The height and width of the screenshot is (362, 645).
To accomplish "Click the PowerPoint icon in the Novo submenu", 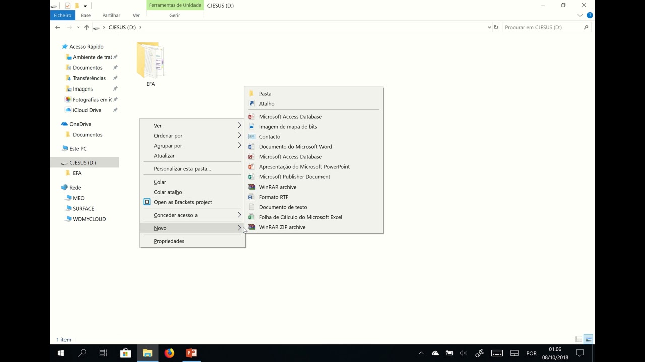I will [x=252, y=167].
